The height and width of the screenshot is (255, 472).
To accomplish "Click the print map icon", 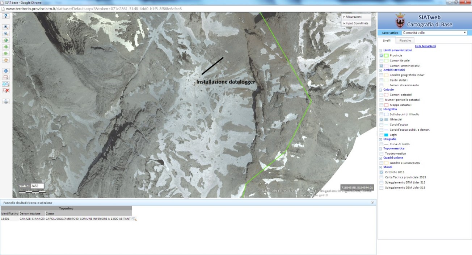I will [x=6, y=101].
